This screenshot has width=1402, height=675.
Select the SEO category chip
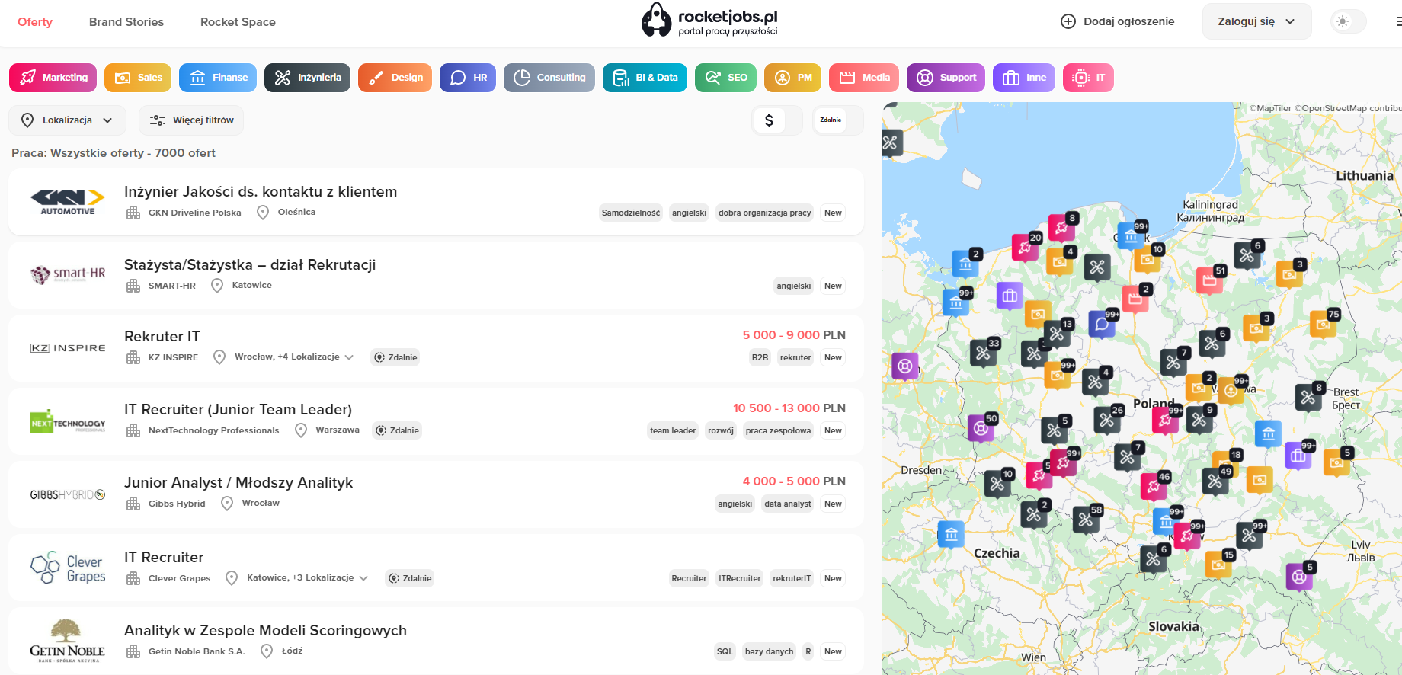[726, 78]
